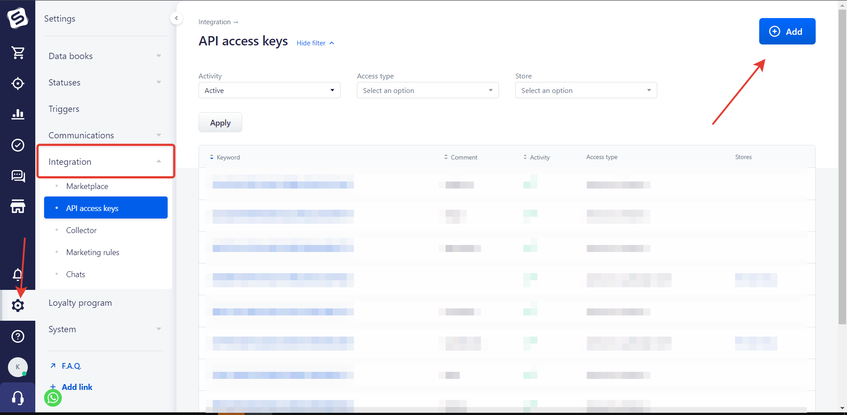Open the shopping cart orders icon
The width and height of the screenshot is (847, 415).
click(18, 53)
